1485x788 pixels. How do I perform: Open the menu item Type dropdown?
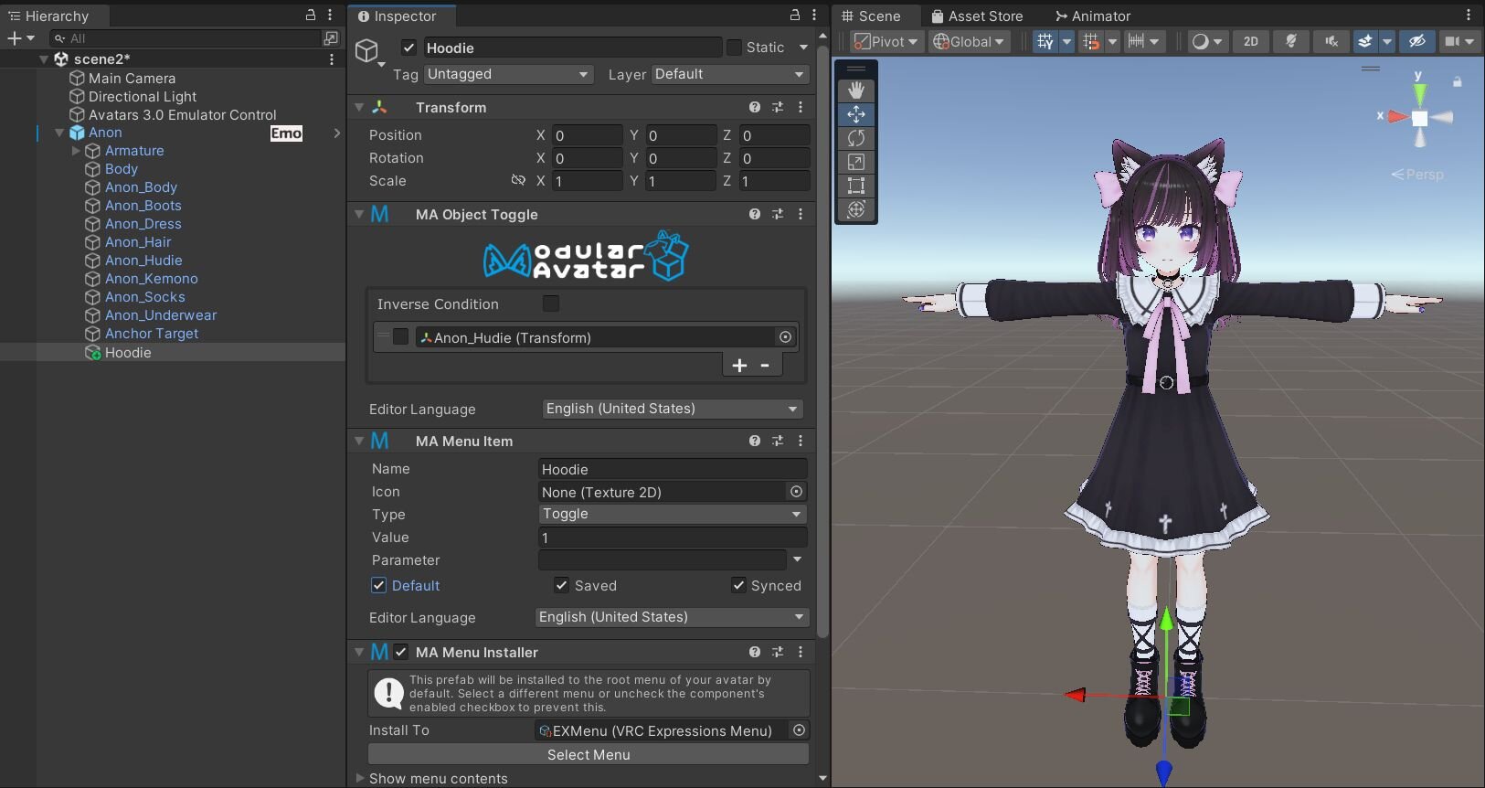click(x=673, y=514)
